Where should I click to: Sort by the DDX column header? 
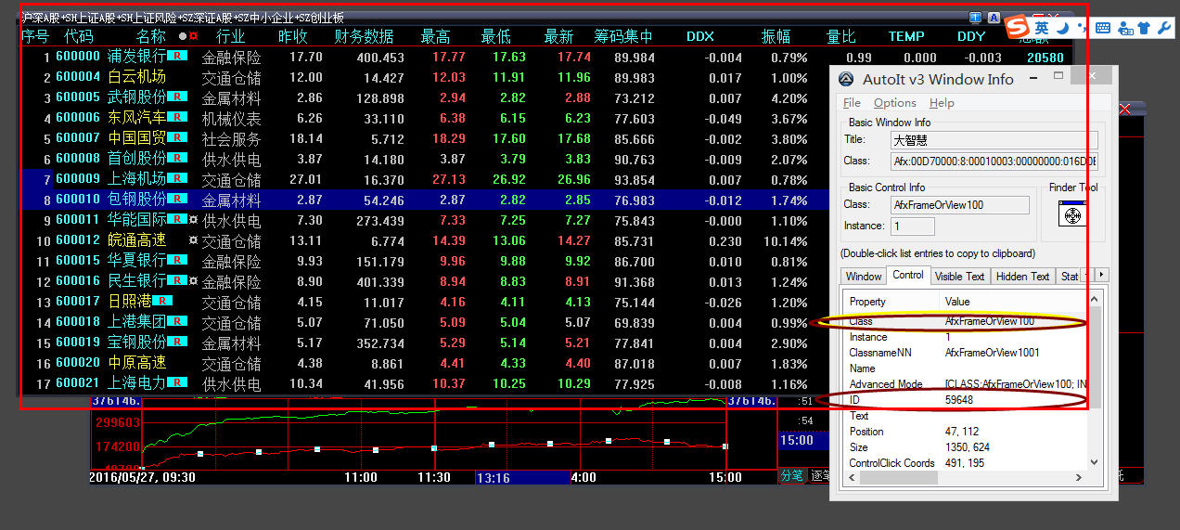click(700, 36)
